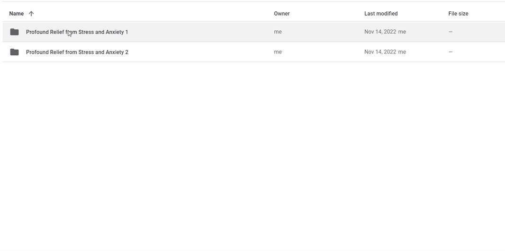This screenshot has width=505, height=251.
Task: Click the Owner column header
Action: tap(282, 14)
